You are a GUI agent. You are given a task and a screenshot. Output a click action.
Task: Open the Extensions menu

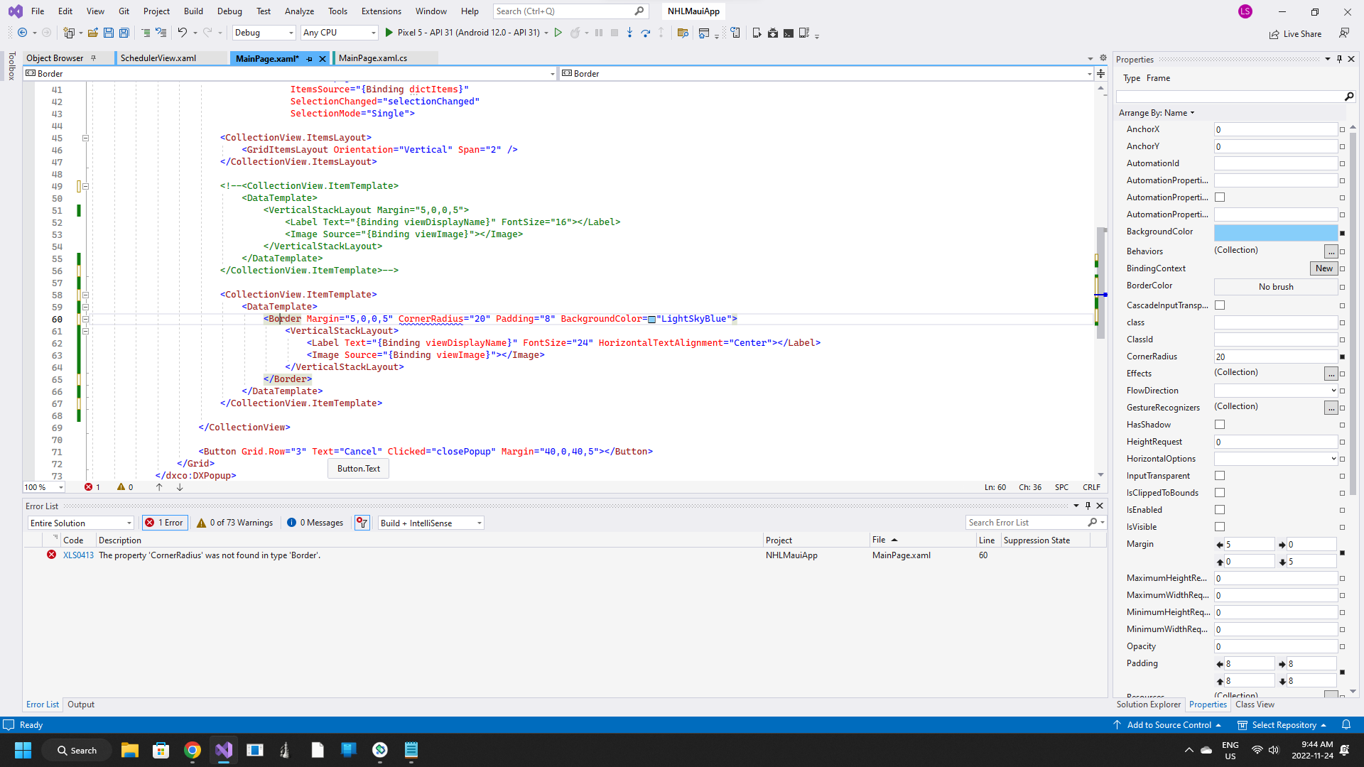coord(381,11)
